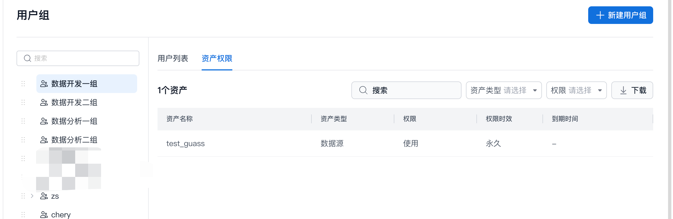
Task: Select the 数据开发二组 group
Action: point(74,102)
